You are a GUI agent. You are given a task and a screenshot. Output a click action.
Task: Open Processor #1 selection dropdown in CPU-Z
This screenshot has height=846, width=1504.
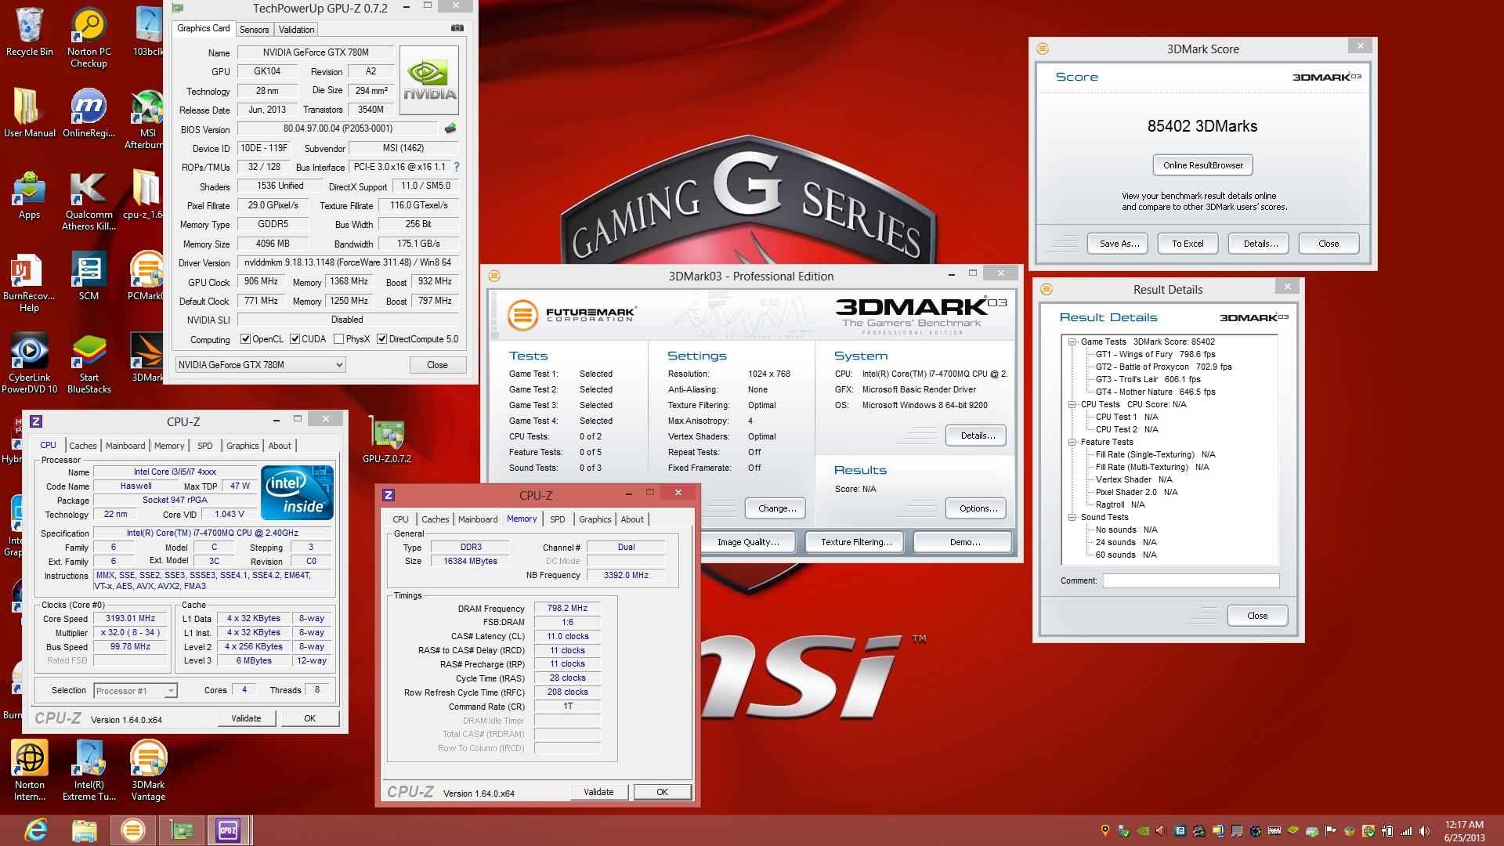(x=136, y=691)
